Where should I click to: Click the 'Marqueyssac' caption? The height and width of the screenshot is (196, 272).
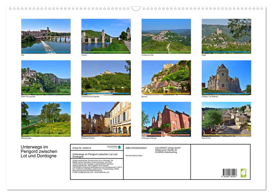26,138
